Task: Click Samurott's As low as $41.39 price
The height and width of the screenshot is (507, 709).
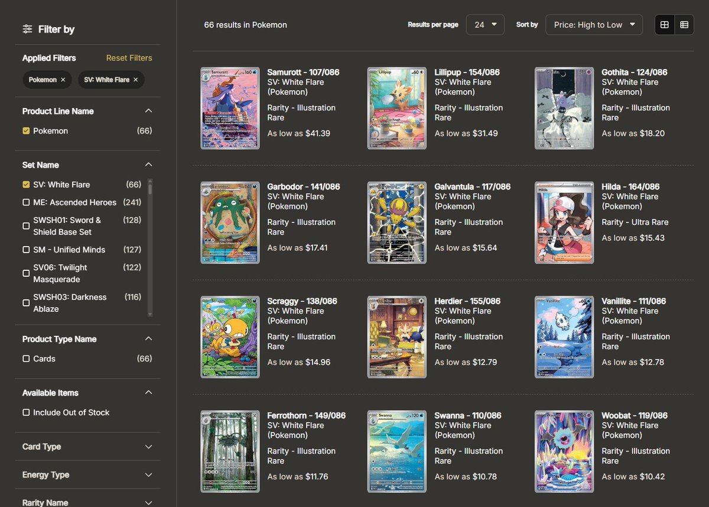Action: (x=298, y=133)
